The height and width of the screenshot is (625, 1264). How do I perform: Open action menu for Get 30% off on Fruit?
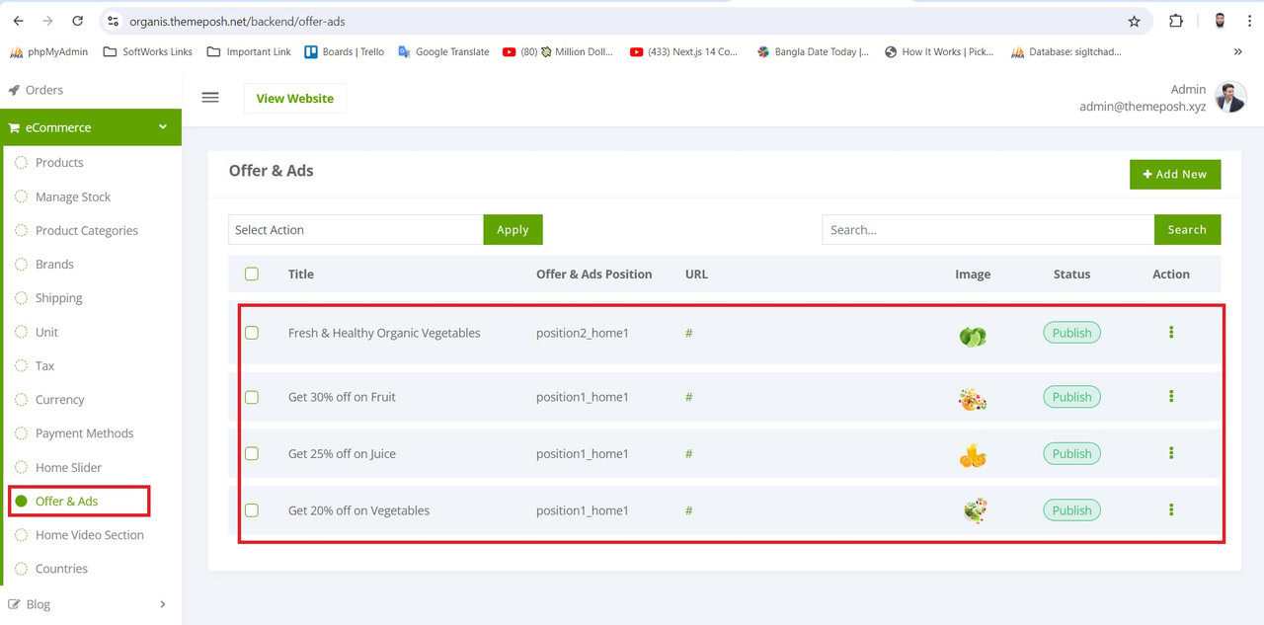click(1171, 396)
